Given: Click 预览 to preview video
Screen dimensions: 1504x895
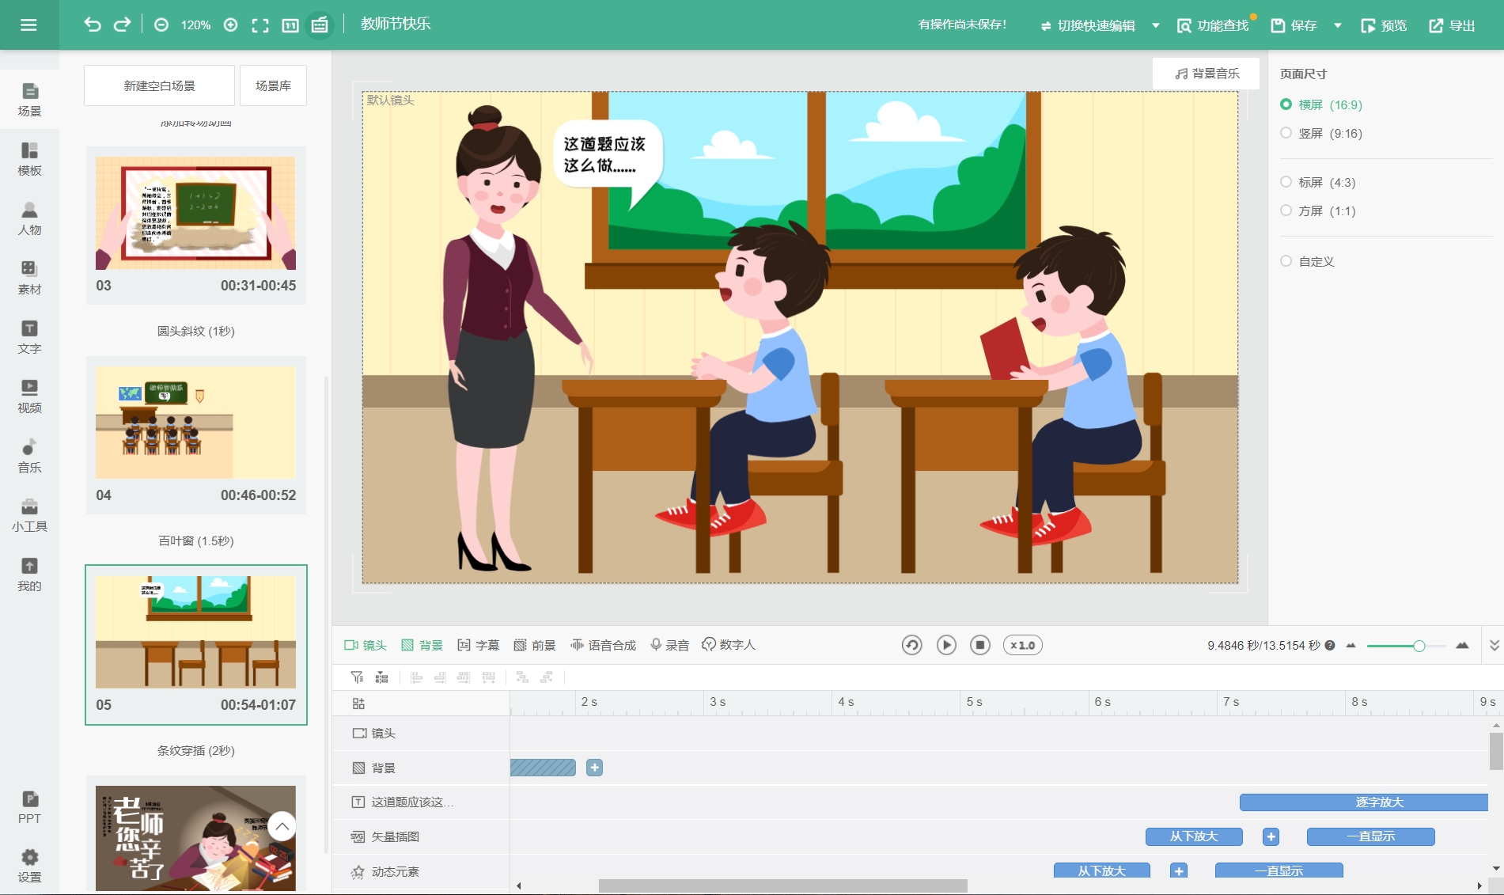Looking at the screenshot, I should click(1384, 25).
